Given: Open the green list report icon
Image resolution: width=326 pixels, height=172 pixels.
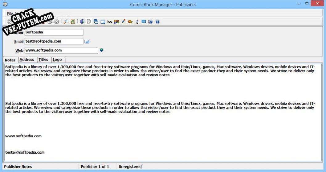Looking at the screenshot, I should 73,21.
